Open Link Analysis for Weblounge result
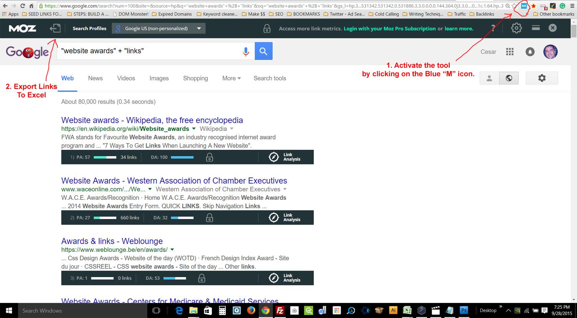 285,278
